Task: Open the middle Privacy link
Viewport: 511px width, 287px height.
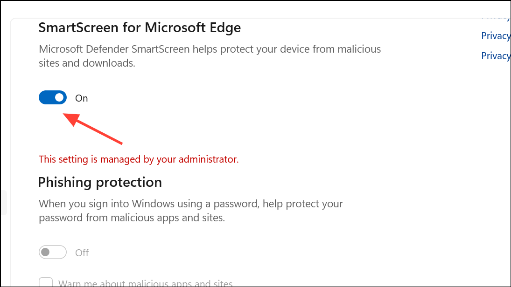Action: pyautogui.click(x=496, y=36)
